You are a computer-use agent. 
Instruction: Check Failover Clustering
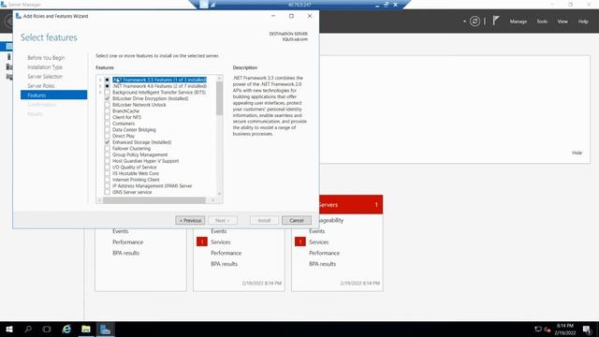tap(107, 148)
